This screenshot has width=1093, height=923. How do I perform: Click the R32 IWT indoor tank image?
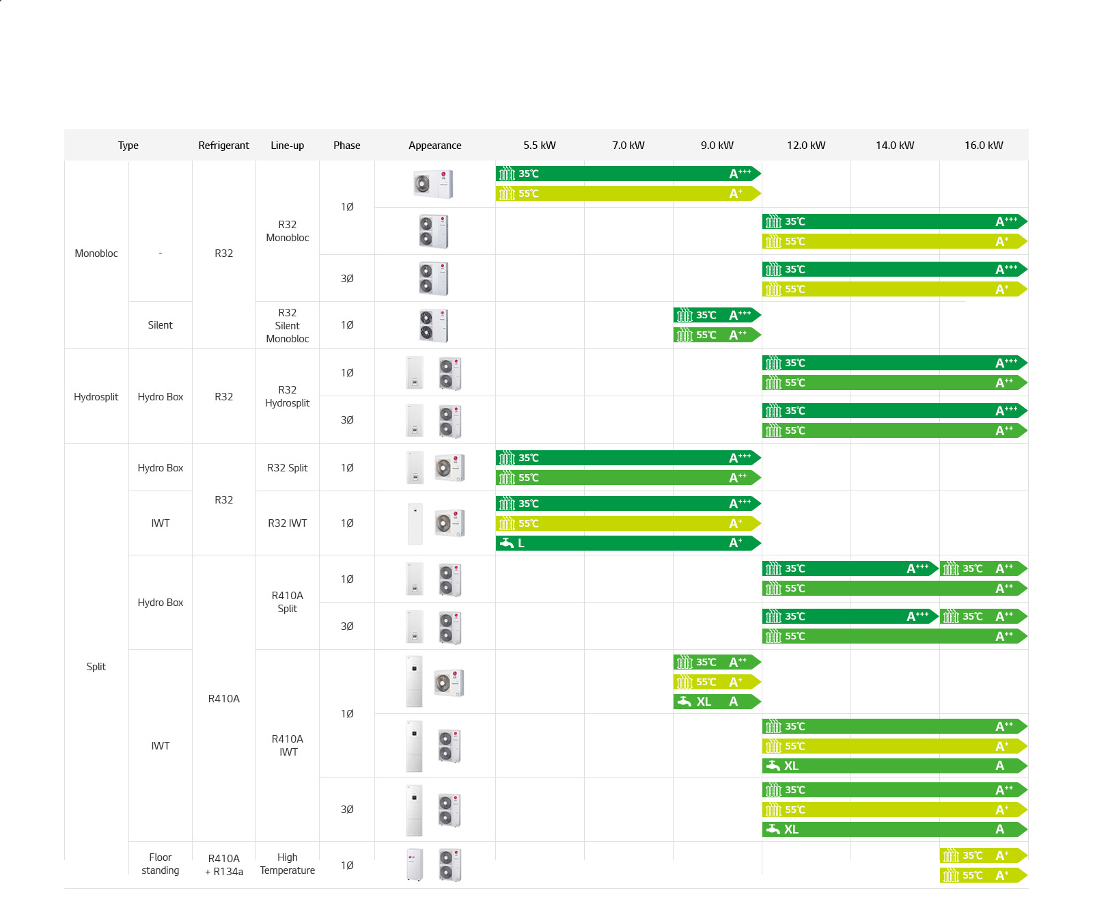point(415,523)
